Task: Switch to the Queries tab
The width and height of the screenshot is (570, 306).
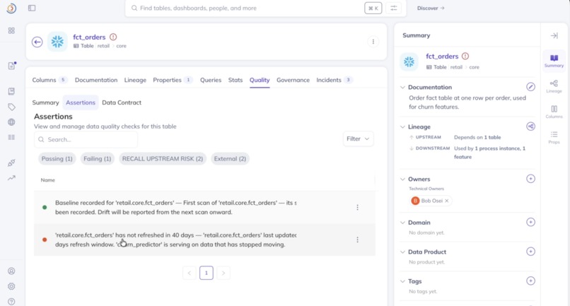Action: coord(211,80)
